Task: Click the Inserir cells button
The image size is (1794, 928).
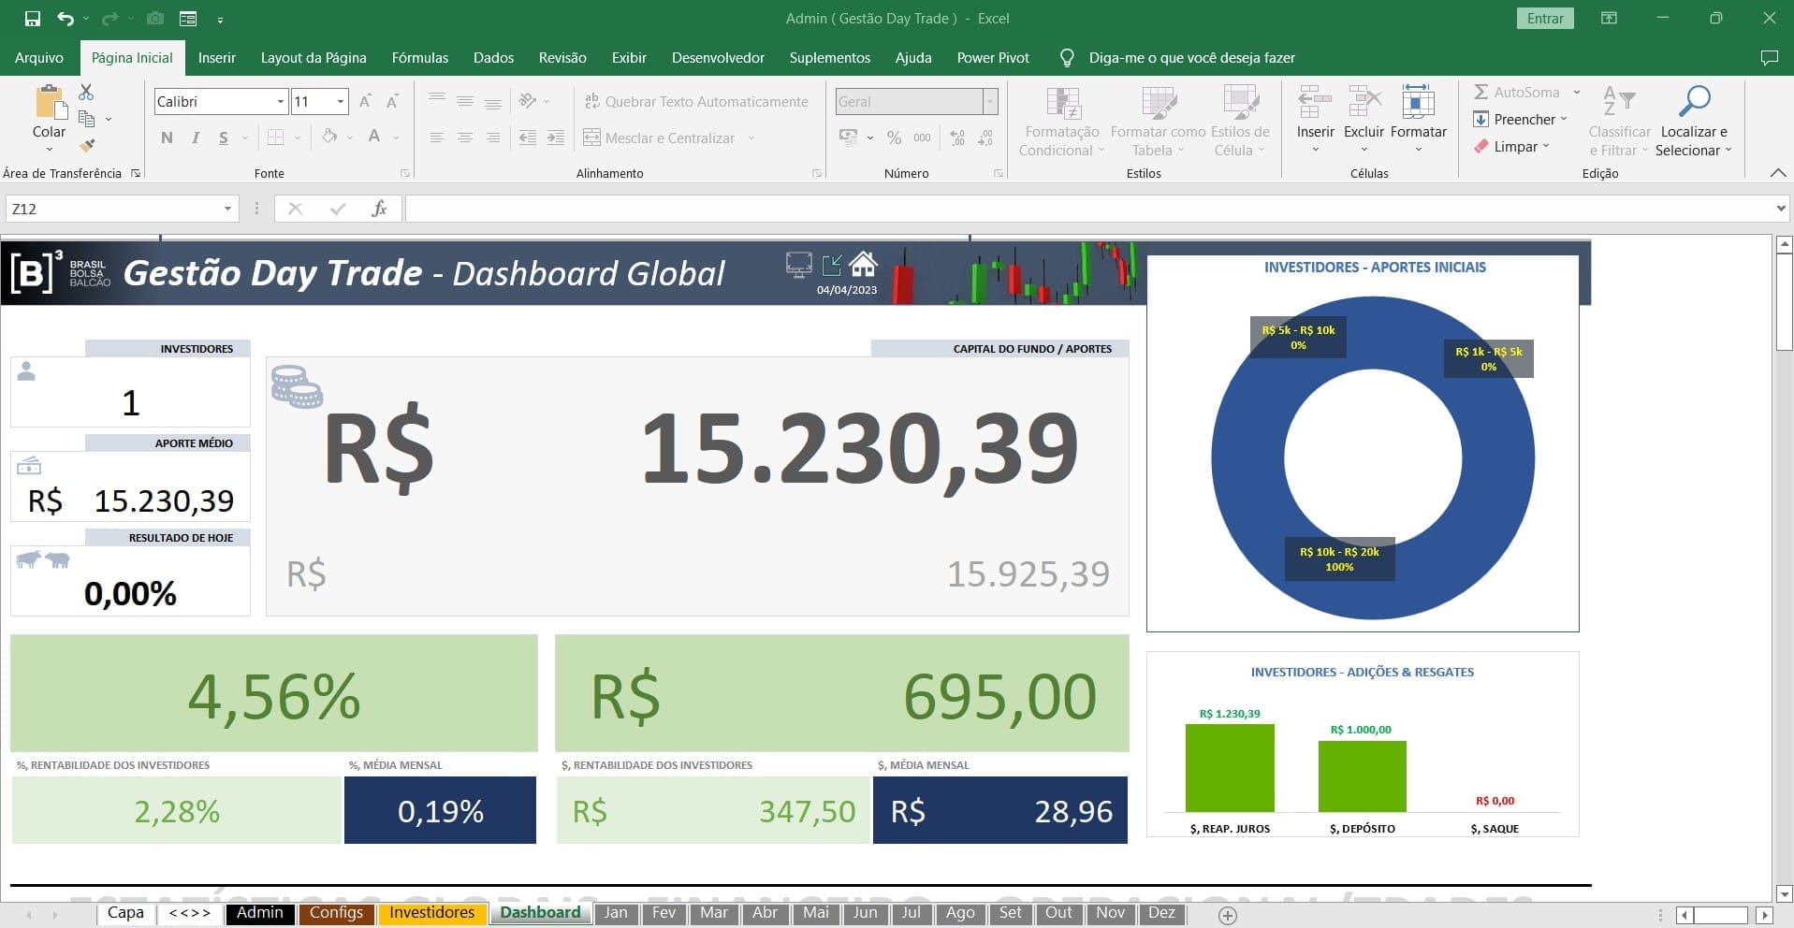Action: click(1315, 120)
